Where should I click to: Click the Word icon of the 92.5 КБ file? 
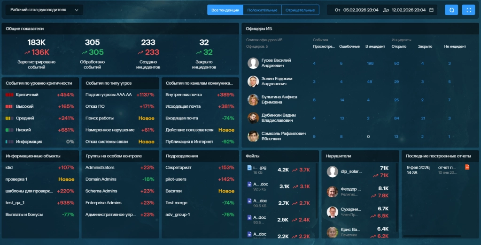249,185
